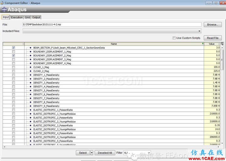Uncheck BOUNDARY_DISPLACEMENT_2_Mag checkbox

(13, 55)
